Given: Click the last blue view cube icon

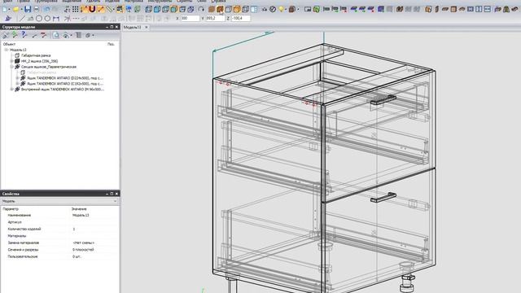Looking at the screenshot, I should click(190, 9).
